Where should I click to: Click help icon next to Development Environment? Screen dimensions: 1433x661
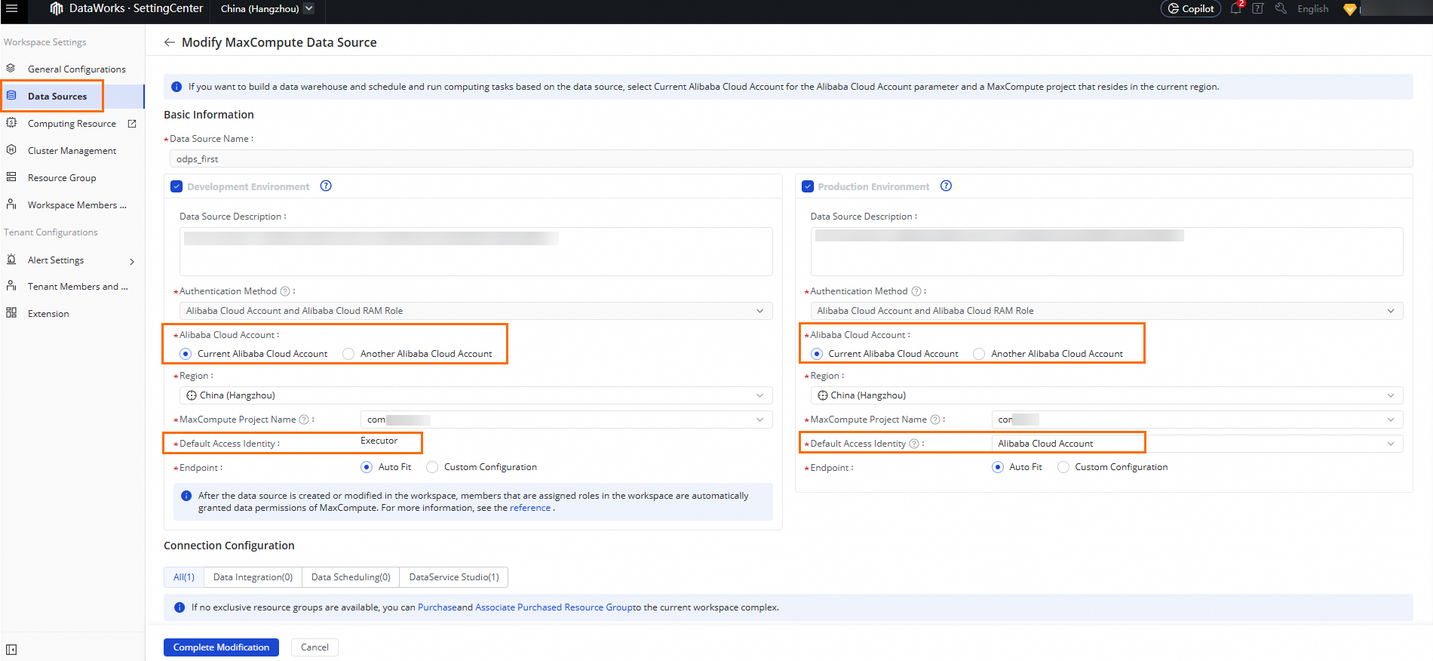[x=326, y=186]
